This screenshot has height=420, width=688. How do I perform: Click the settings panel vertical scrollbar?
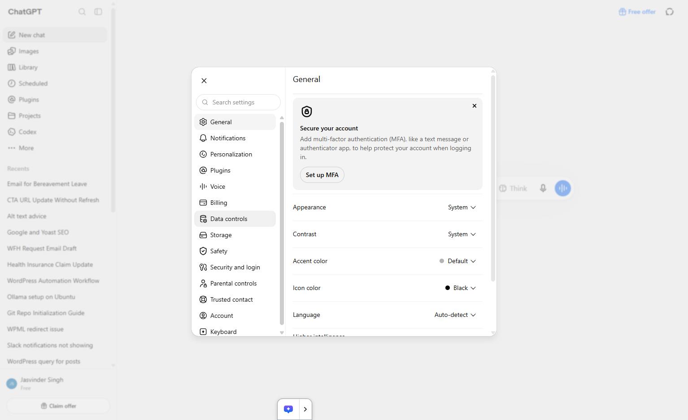click(493, 178)
